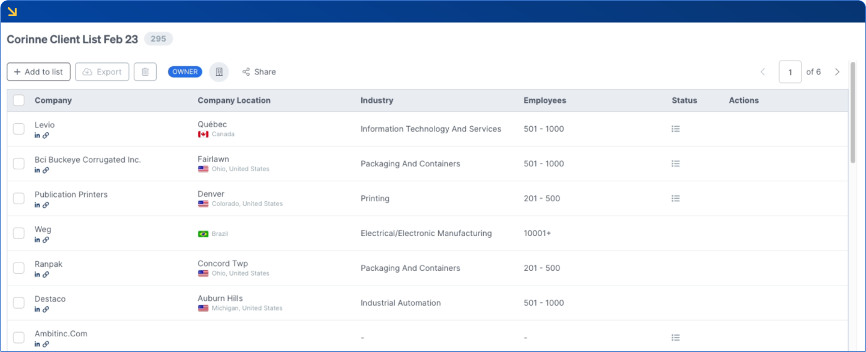Click the Export button
The image size is (866, 352).
102,72
